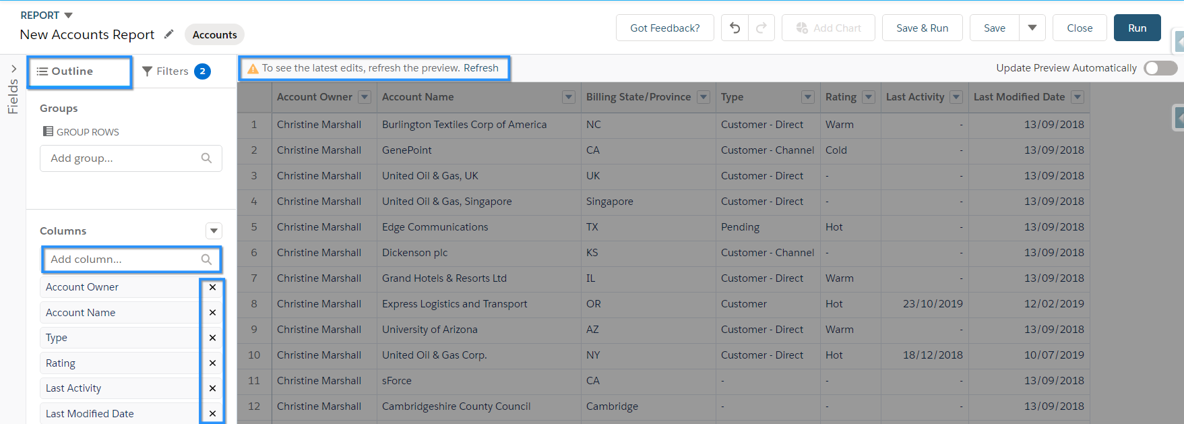Click the Close button
The width and height of the screenshot is (1184, 424).
tap(1080, 28)
